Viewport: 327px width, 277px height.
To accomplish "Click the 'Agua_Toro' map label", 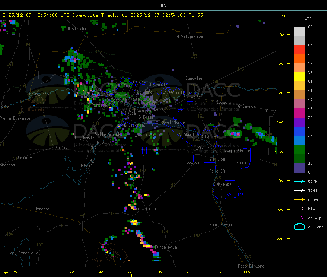I will tap(39, 94).
